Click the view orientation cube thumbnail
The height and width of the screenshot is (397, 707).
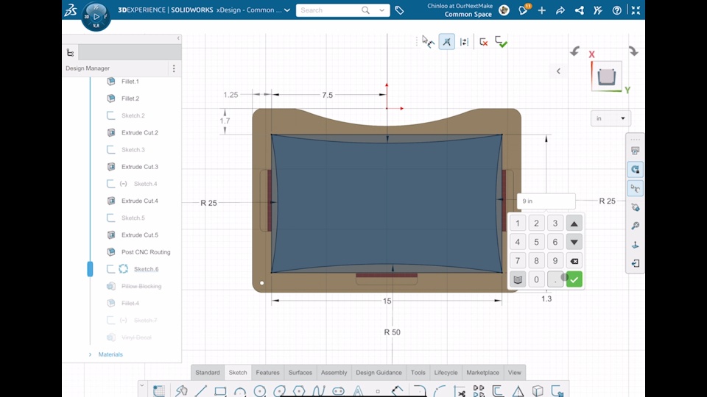pos(606,76)
